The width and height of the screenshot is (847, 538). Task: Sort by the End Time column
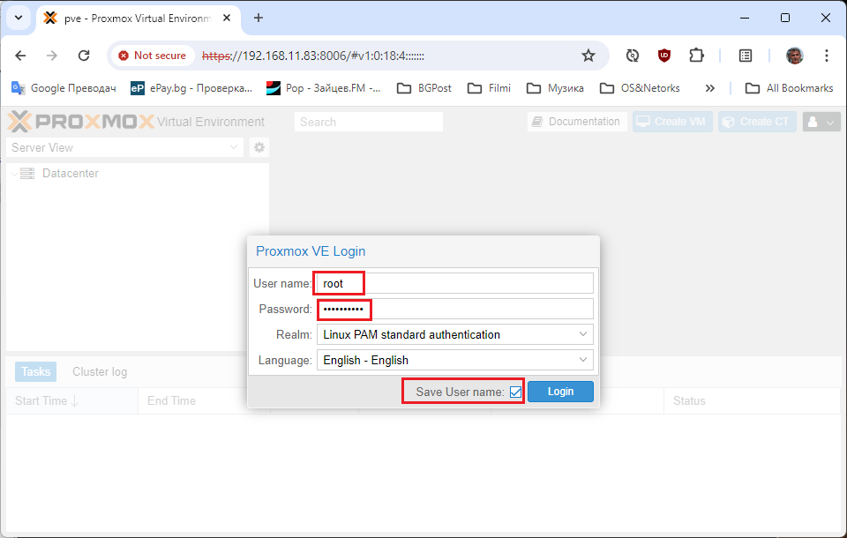(204, 400)
